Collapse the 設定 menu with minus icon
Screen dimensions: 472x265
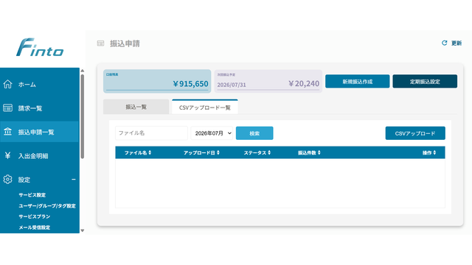(x=74, y=180)
